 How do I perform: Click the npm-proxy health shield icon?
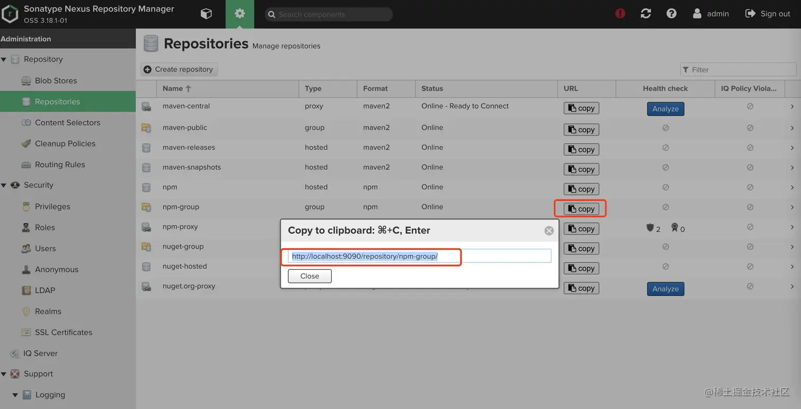click(x=650, y=228)
